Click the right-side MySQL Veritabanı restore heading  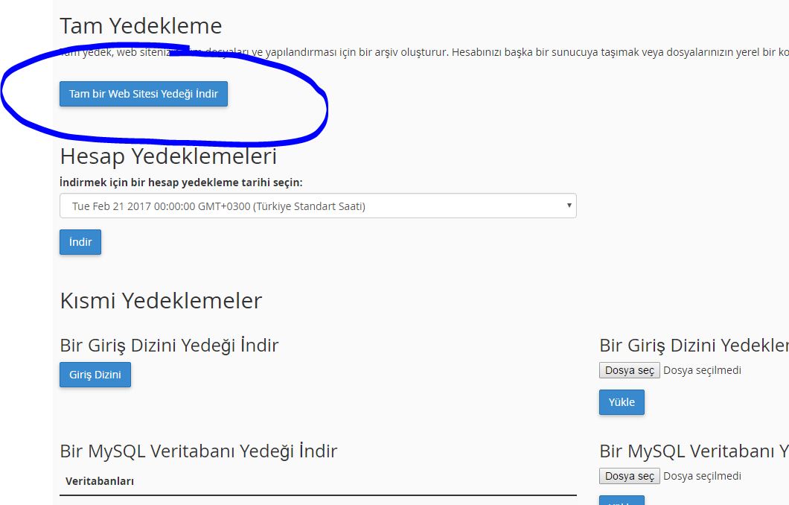pyautogui.click(x=693, y=451)
